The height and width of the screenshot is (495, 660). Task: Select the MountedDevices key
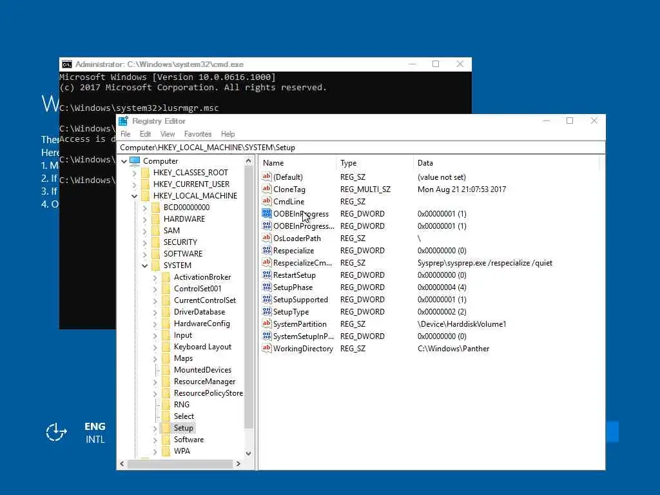[202, 369]
